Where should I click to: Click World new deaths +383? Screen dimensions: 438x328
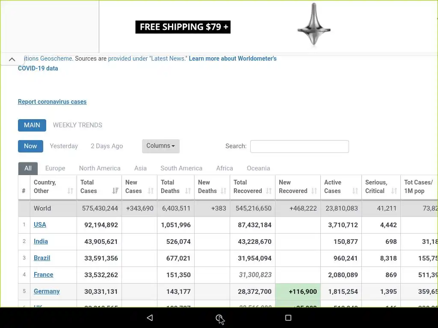click(219, 208)
